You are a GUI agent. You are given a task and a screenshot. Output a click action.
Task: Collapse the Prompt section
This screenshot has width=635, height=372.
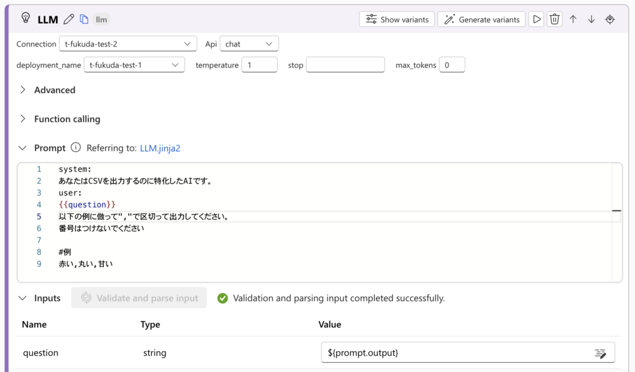point(23,148)
